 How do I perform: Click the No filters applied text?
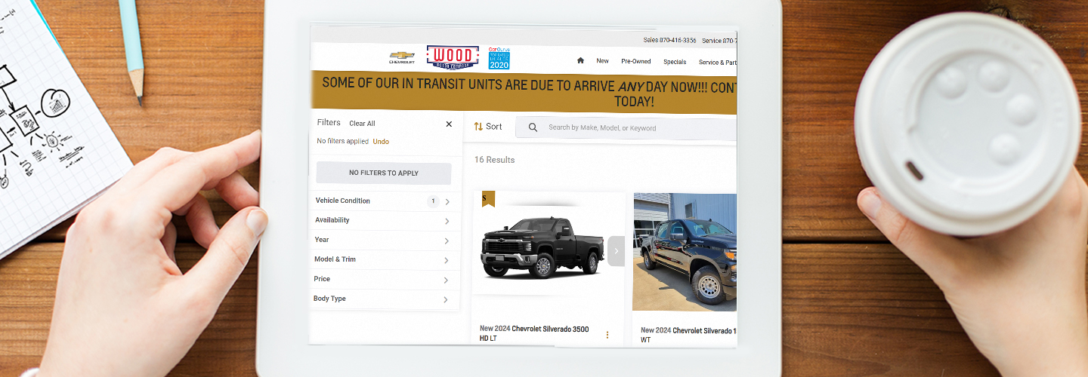click(x=342, y=141)
